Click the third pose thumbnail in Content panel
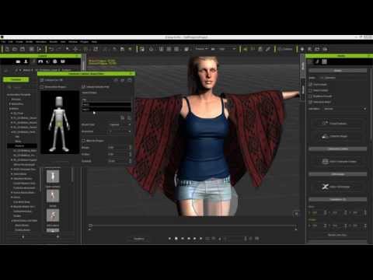Screen dimensions: 373x280 [53, 215]
